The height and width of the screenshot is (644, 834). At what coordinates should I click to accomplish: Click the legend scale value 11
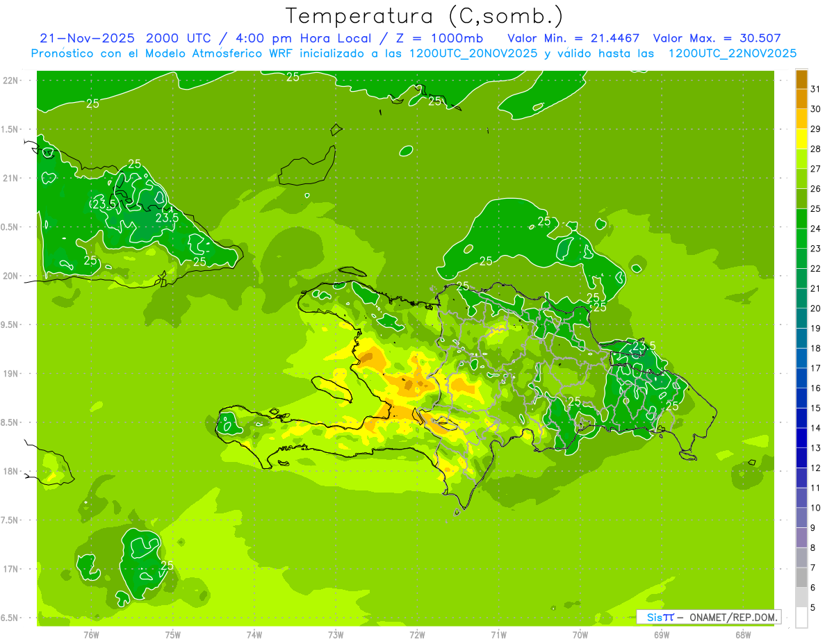[815, 488]
